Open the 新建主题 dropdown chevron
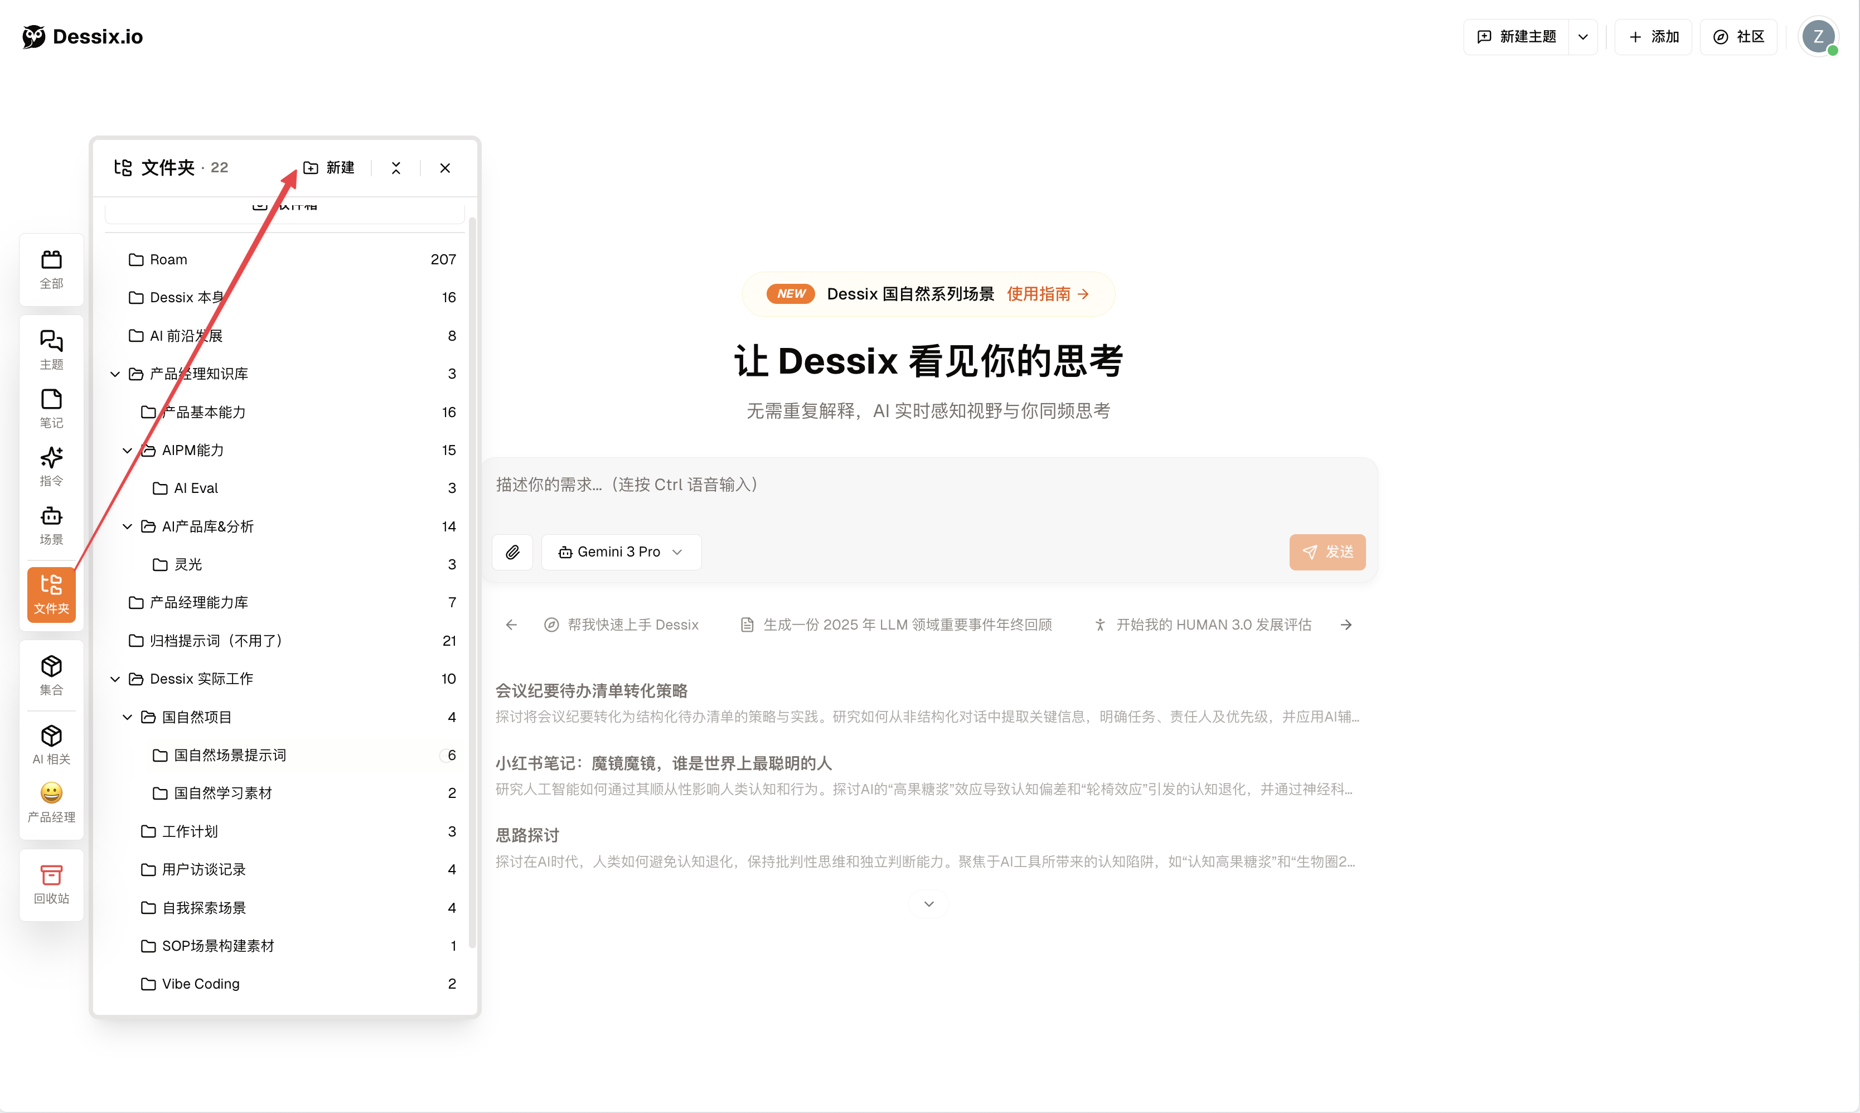The width and height of the screenshot is (1860, 1113). coord(1584,36)
